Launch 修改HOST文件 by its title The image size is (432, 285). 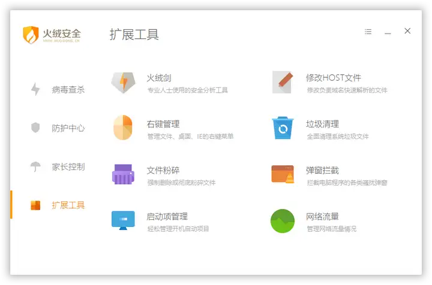pos(334,78)
